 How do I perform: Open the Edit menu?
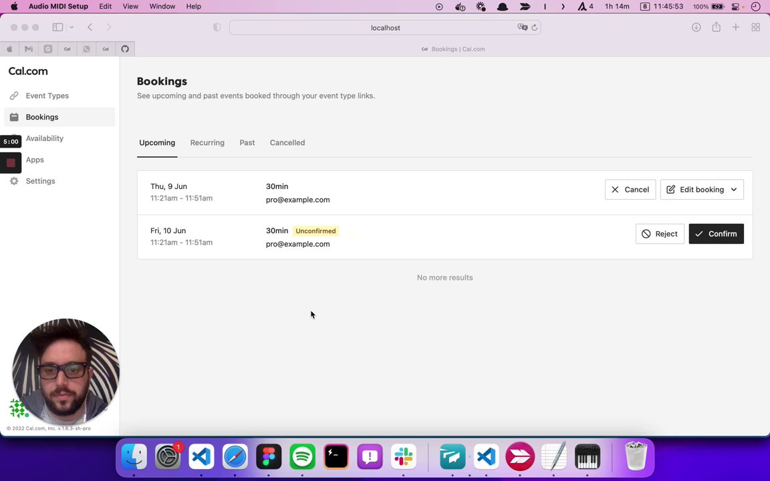[x=105, y=7]
